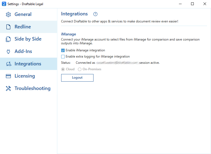The height and width of the screenshot is (154, 211).
Task: Click the 'Connect Draftable to other apps' description
Action: [x=120, y=21]
